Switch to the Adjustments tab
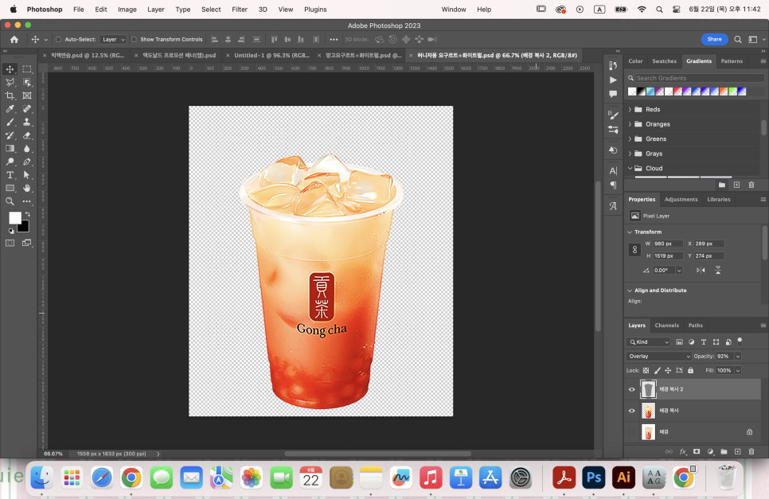This screenshot has width=769, height=499. coord(681,200)
